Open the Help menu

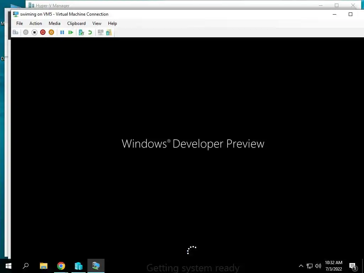click(112, 23)
